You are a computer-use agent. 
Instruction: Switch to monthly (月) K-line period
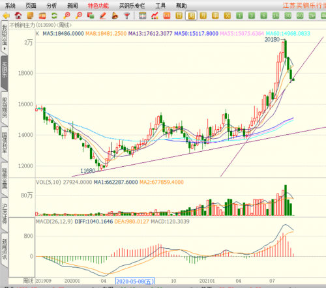pyautogui.click(x=203, y=16)
